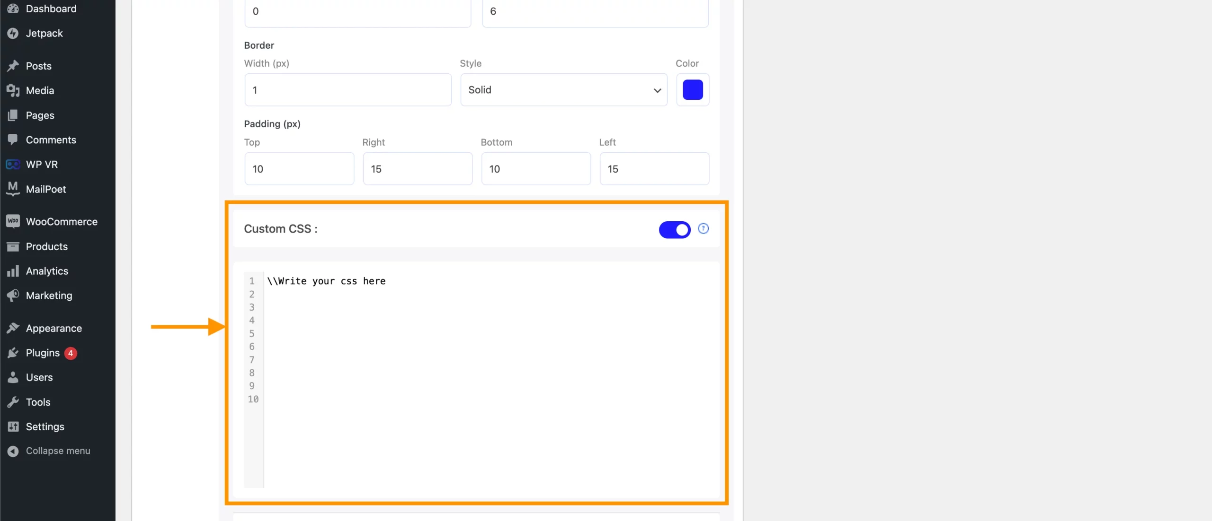
Task: Click the Jetpack icon in sidebar
Action: (x=13, y=33)
